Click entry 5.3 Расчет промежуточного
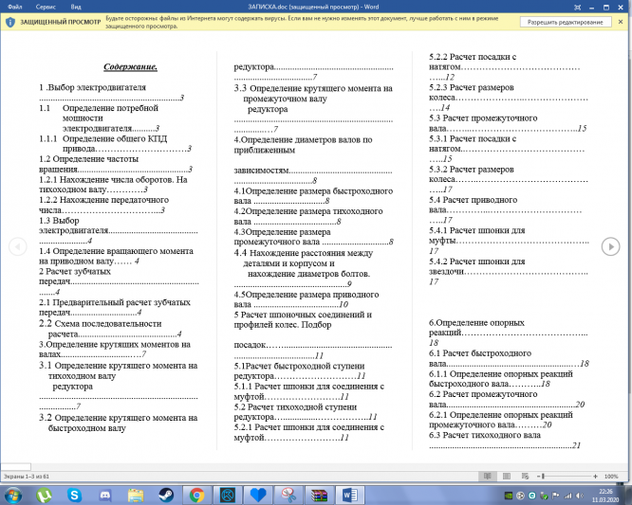Screen dimensions: 632x505 coord(483,118)
